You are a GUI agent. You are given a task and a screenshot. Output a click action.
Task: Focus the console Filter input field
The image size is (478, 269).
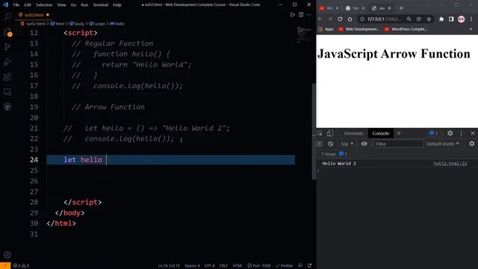pyautogui.click(x=398, y=143)
